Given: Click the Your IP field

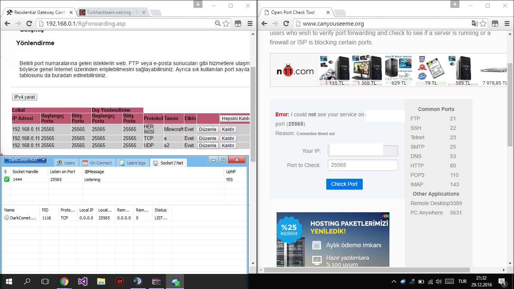Looking at the screenshot, I should [363, 151].
